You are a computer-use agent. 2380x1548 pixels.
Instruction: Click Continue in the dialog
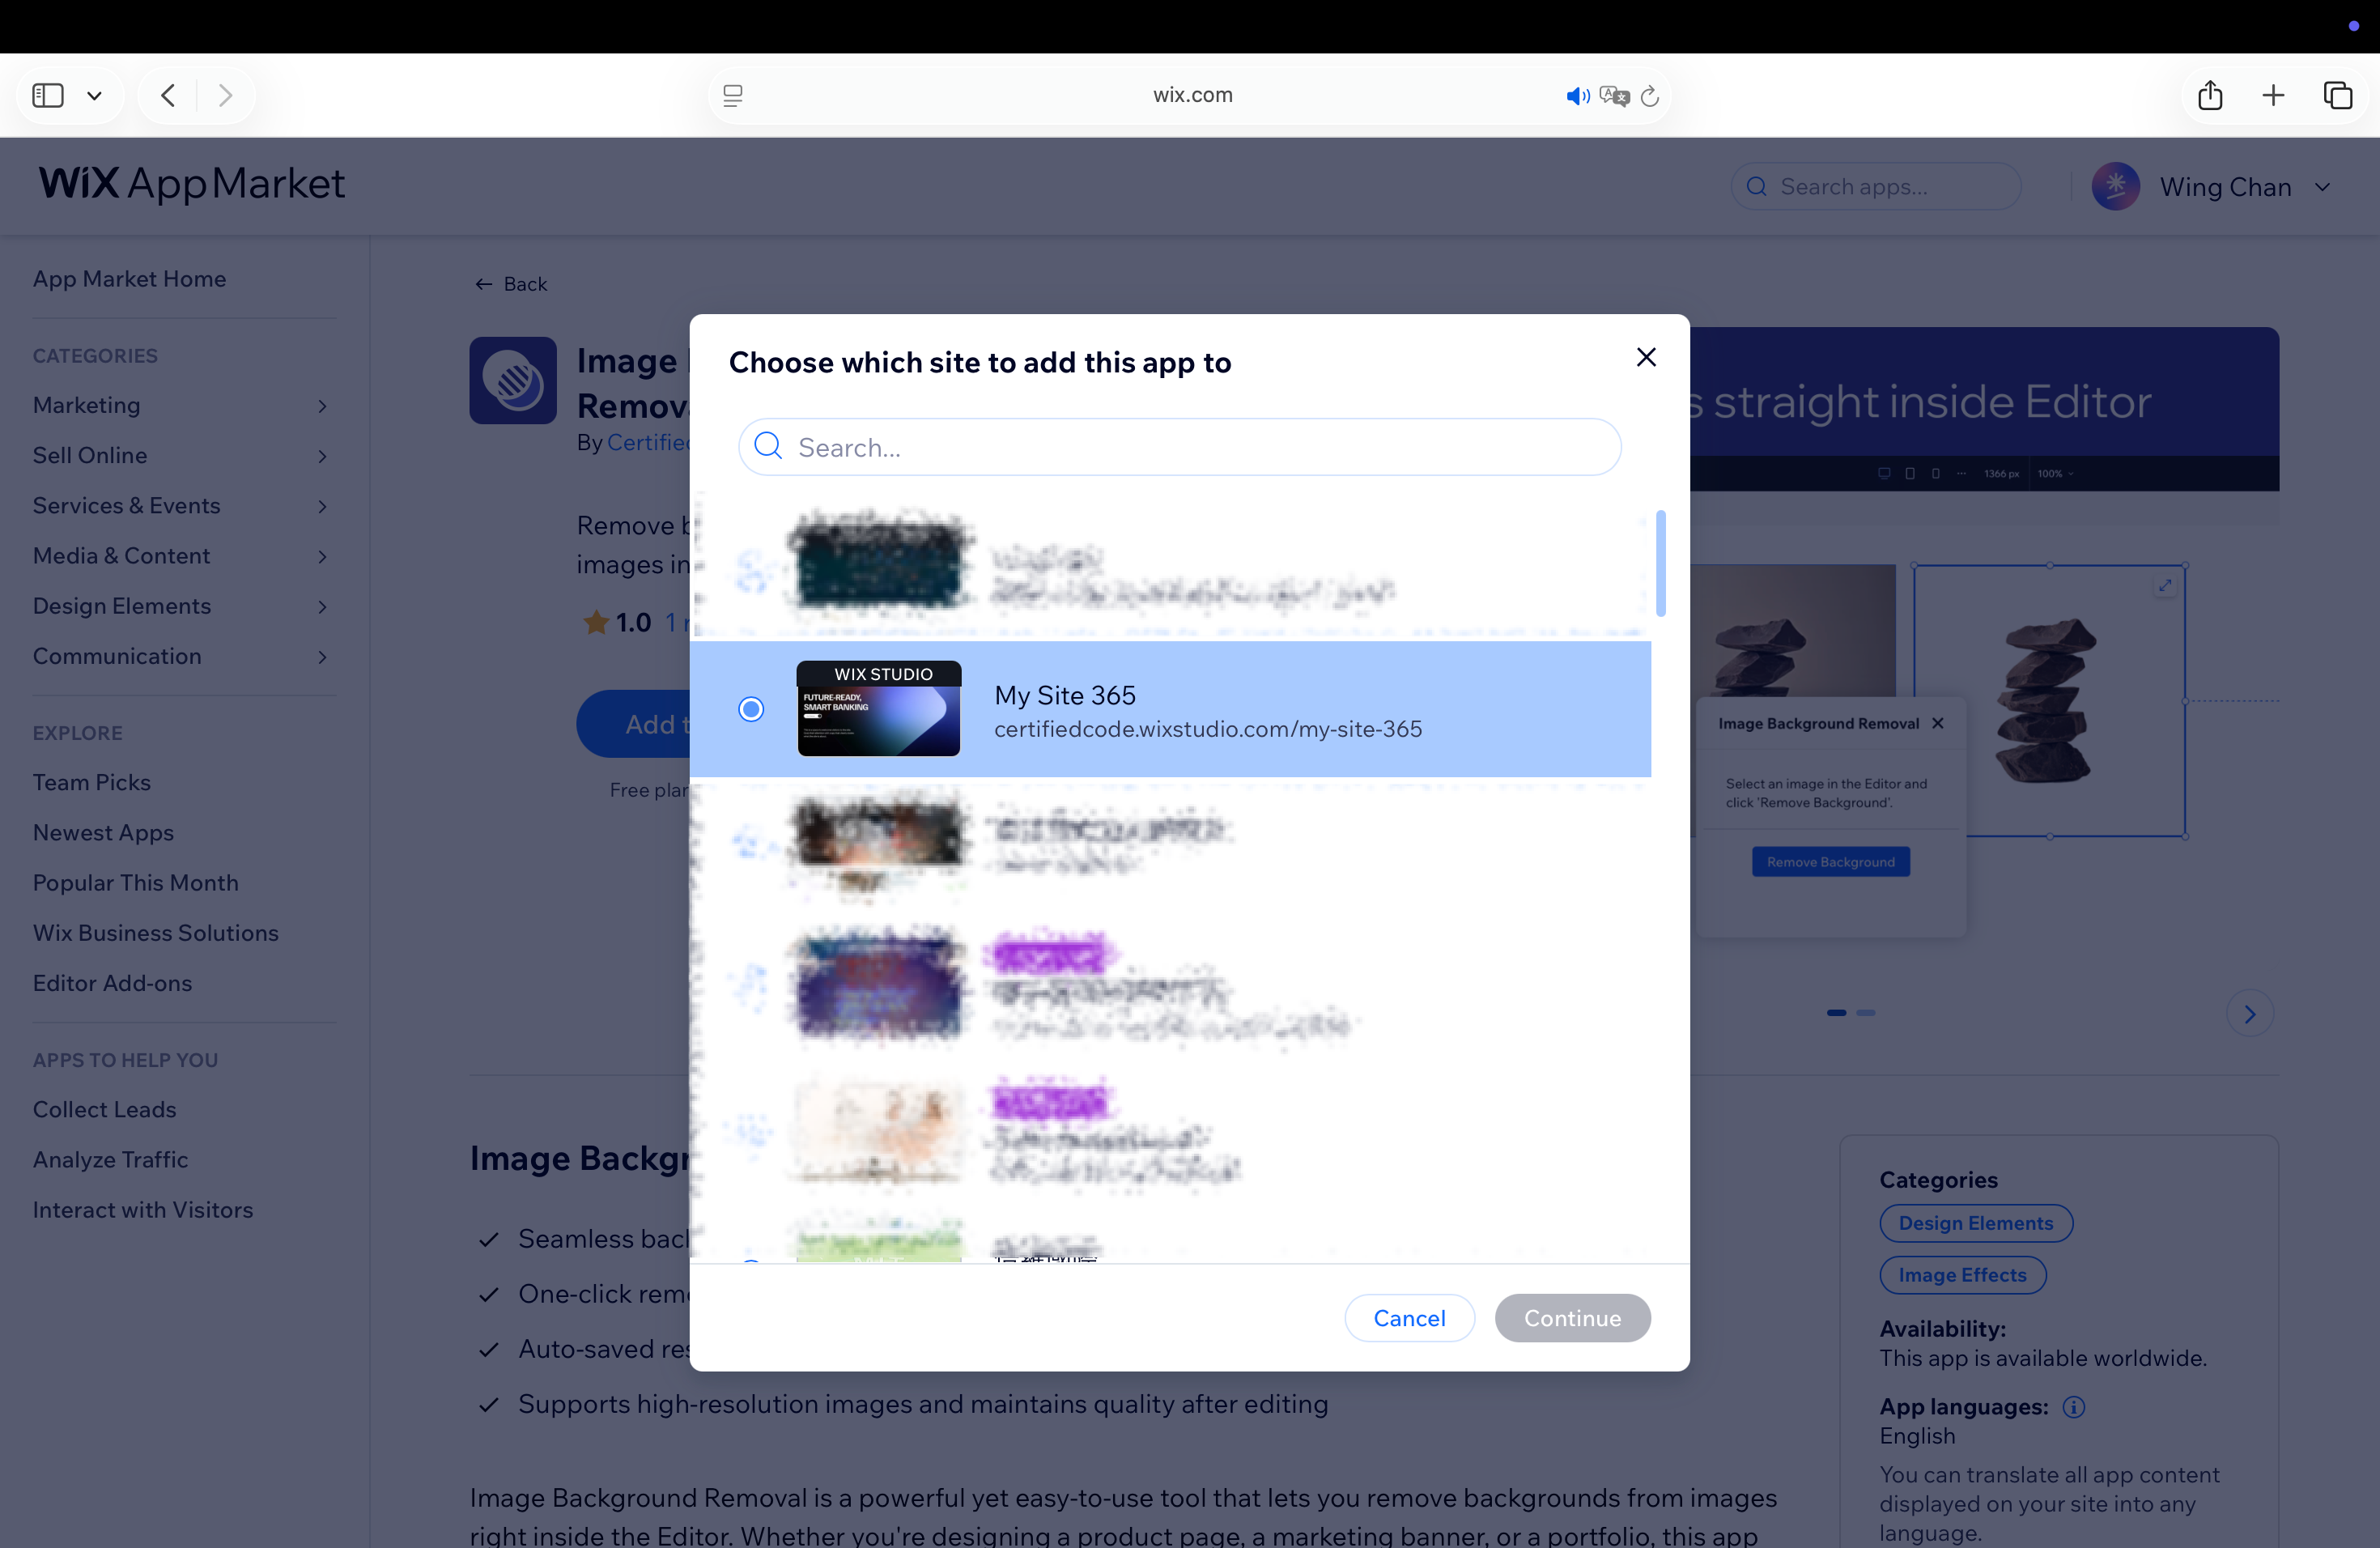[1572, 1317]
